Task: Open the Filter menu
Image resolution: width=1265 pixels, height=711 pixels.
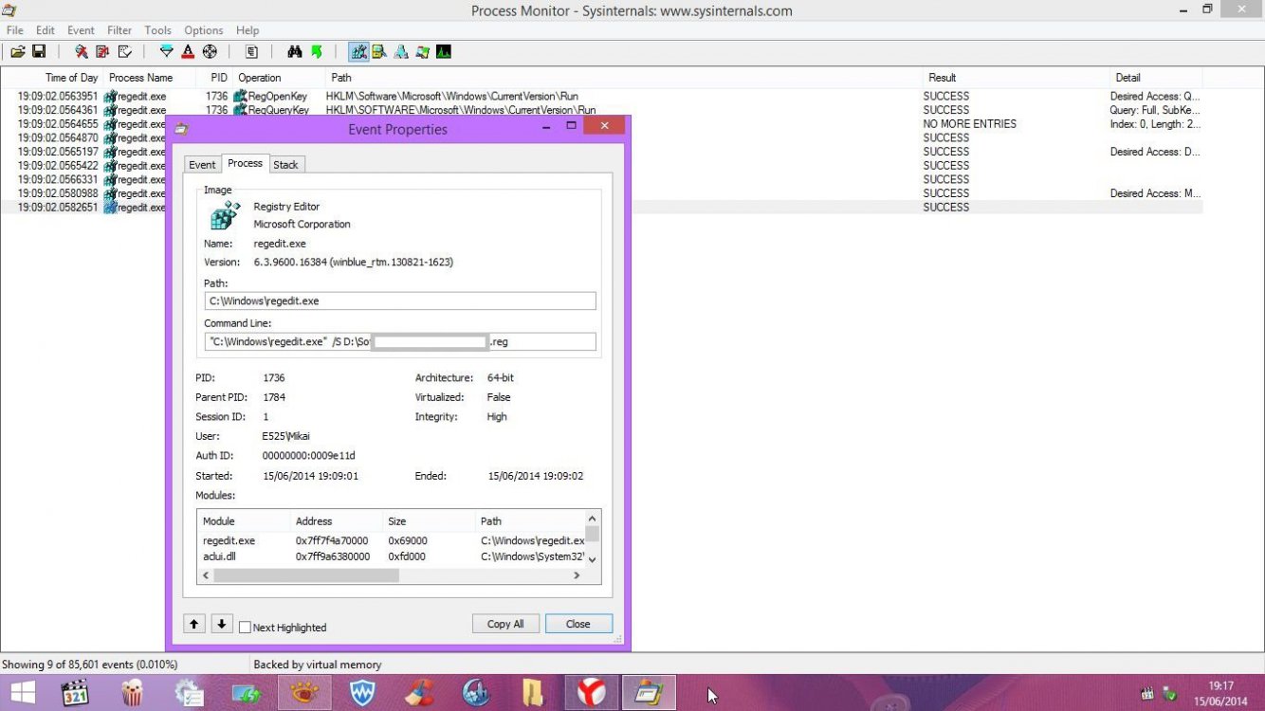Action: pos(119,30)
